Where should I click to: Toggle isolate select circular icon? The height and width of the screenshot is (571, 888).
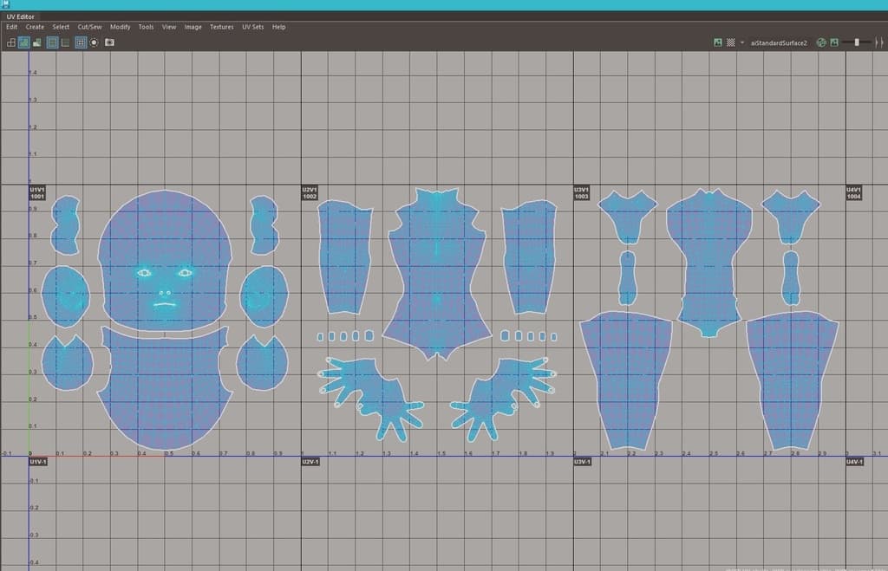(94, 42)
